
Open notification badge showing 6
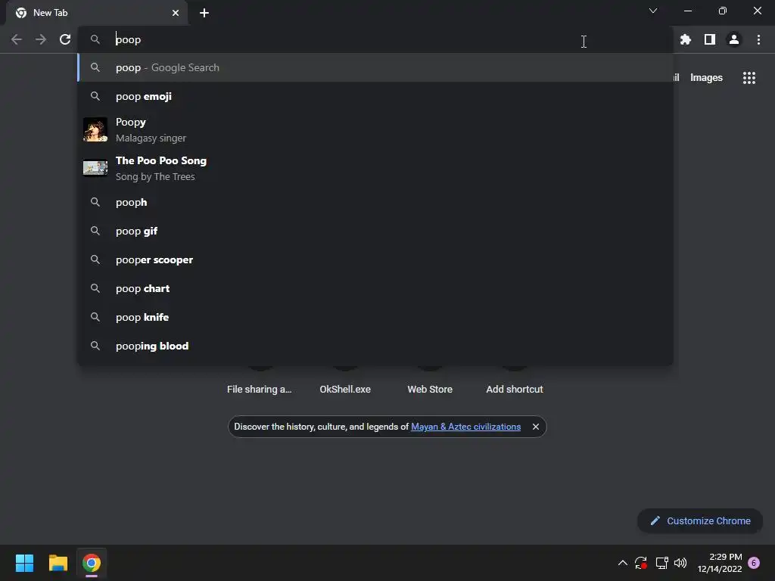click(x=754, y=563)
